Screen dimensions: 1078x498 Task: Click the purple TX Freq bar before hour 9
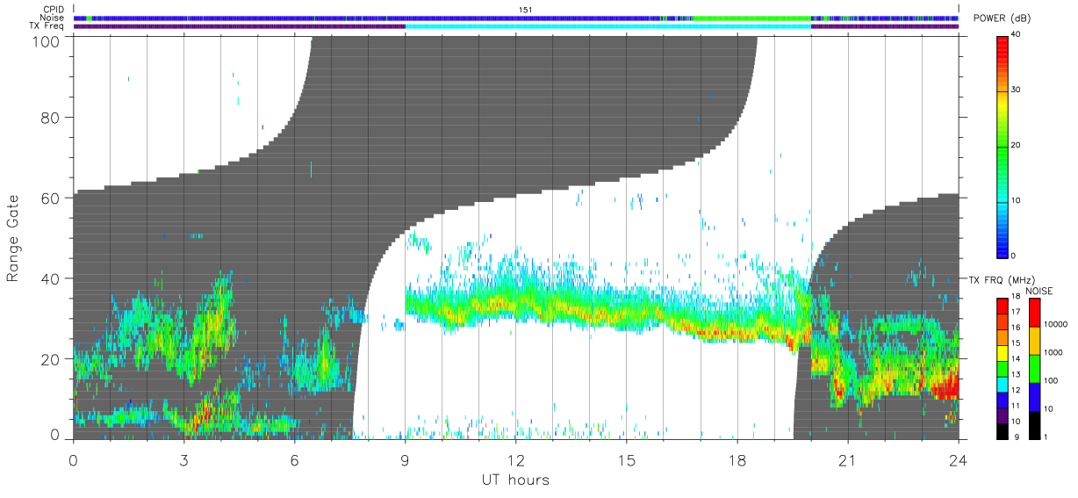point(240,26)
